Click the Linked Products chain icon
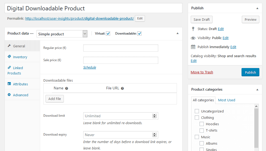Viewport: 266px width, 151px height. click(x=9, y=68)
